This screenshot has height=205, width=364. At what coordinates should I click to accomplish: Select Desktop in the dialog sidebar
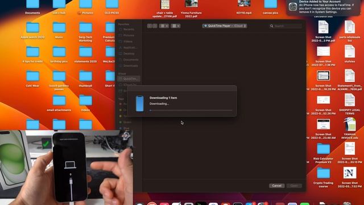coord(129,54)
